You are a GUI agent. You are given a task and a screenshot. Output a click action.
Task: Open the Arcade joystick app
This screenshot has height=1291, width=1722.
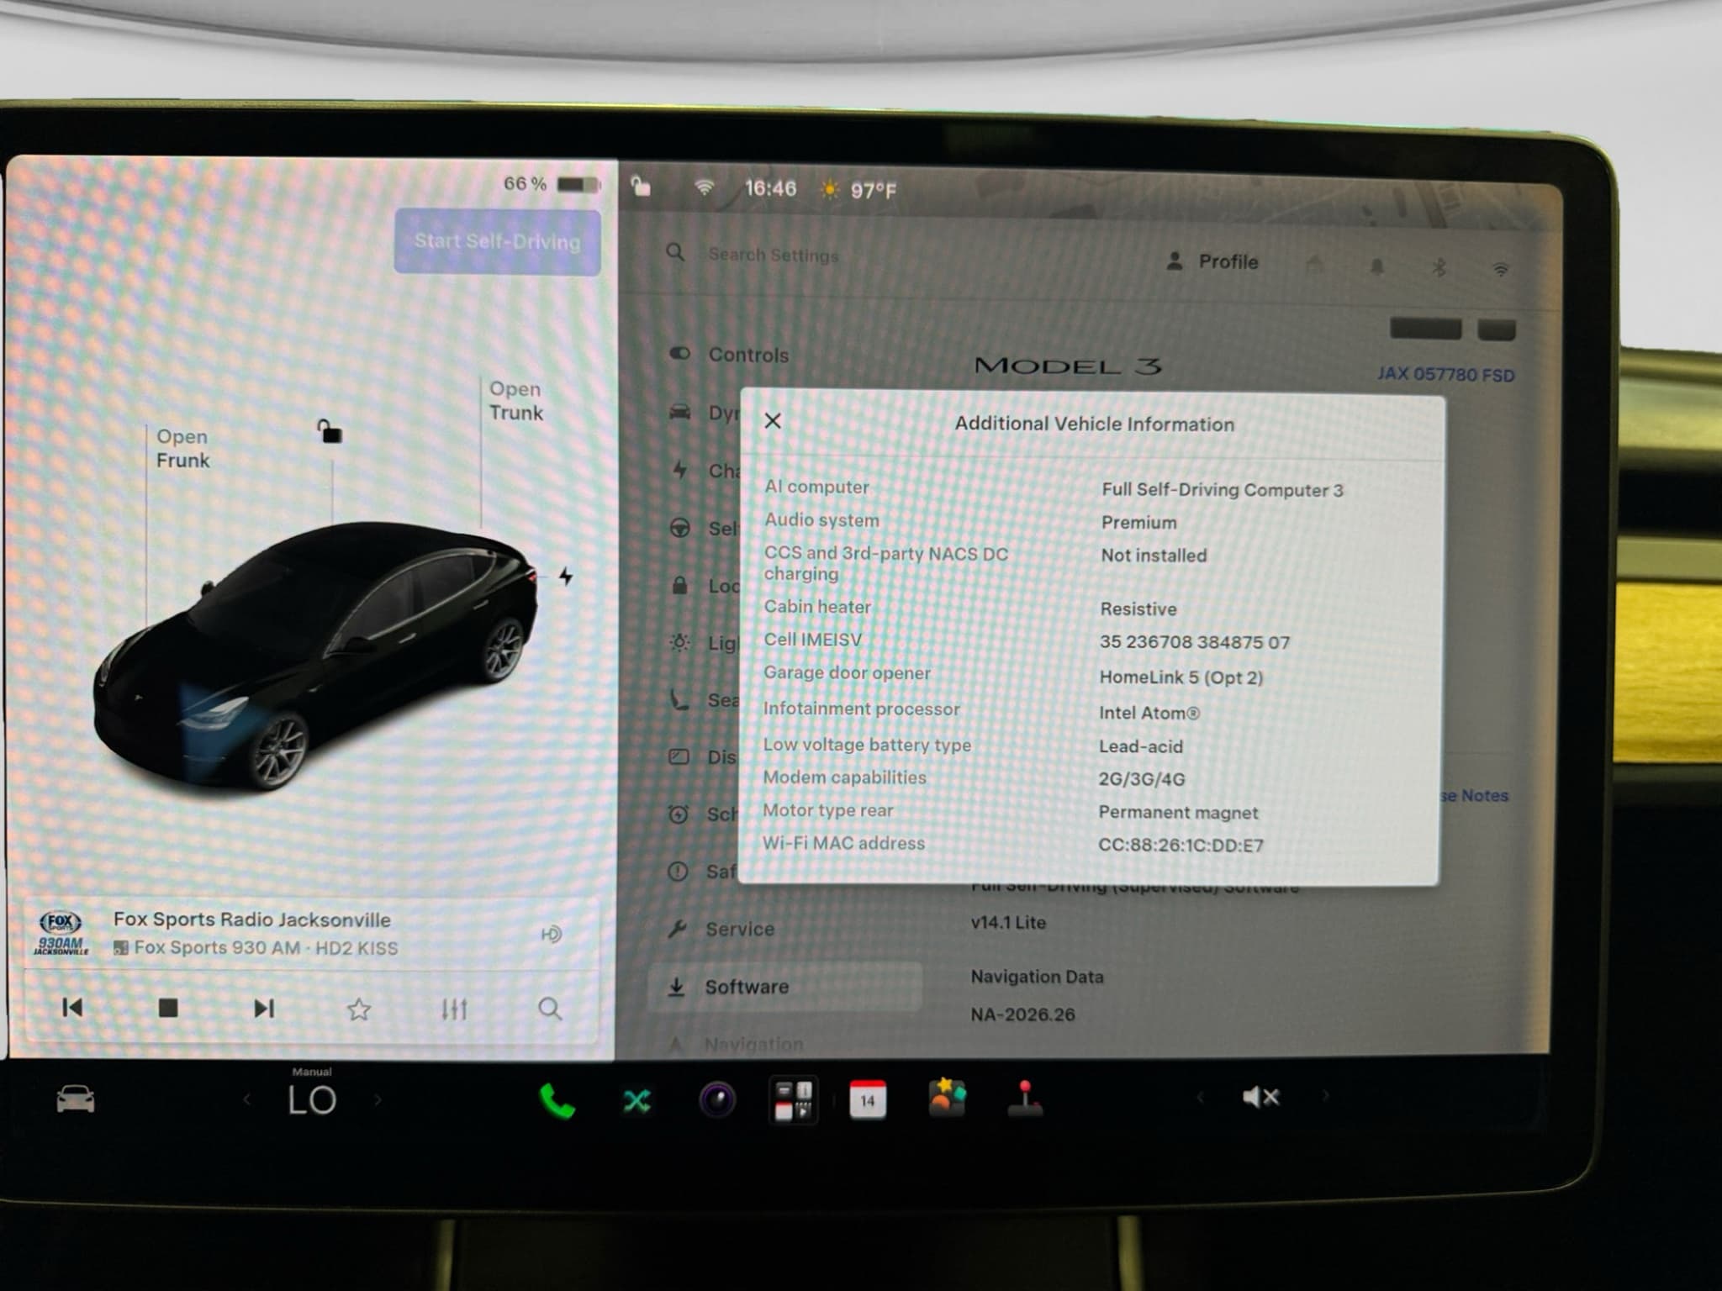click(x=1025, y=1099)
